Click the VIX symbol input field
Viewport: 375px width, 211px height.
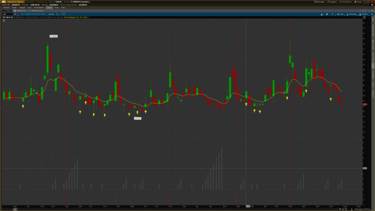point(8,14)
